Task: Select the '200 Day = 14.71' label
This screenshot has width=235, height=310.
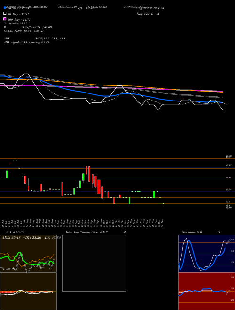Action: pos(19,20)
